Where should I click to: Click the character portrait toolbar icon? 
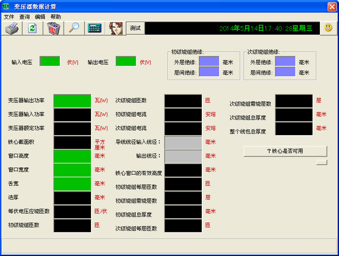pyautogui.click(x=115, y=28)
